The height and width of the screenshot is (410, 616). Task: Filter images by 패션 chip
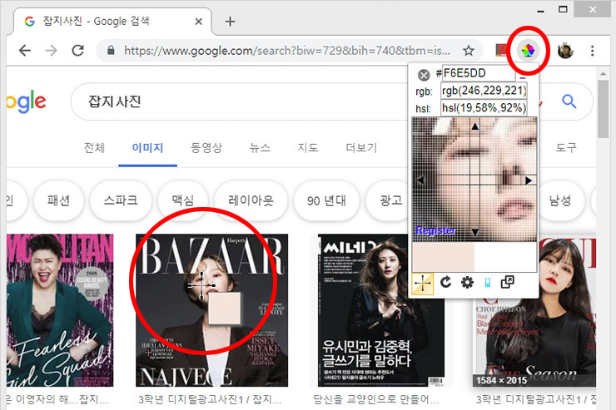tap(58, 201)
